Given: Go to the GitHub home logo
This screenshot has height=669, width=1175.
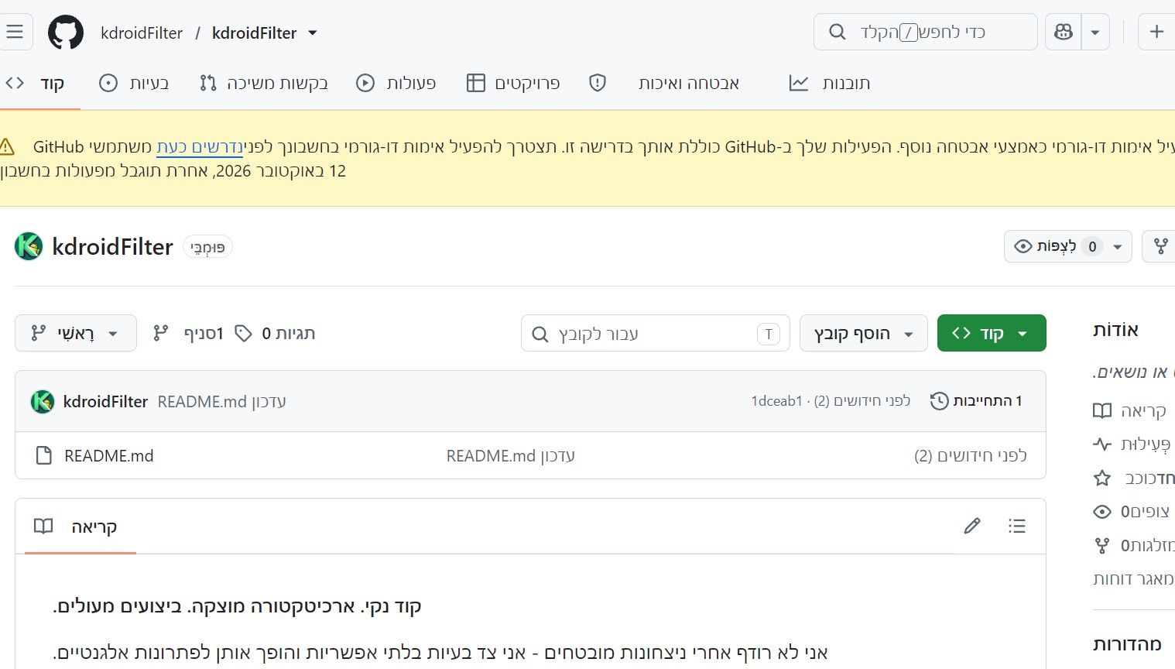Looking at the screenshot, I should [66, 33].
